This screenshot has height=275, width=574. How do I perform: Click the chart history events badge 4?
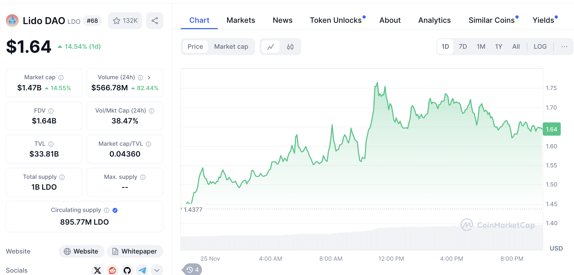(192, 270)
